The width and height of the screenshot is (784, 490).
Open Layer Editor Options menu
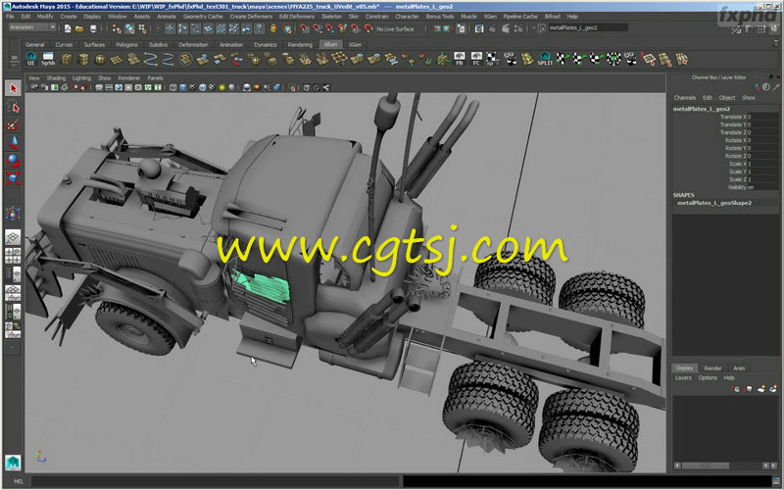708,378
